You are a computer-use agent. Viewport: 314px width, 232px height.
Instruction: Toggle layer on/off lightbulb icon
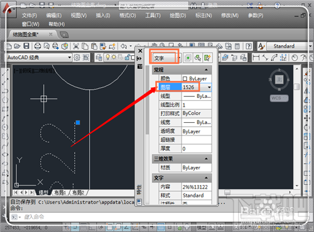[x=107, y=57]
